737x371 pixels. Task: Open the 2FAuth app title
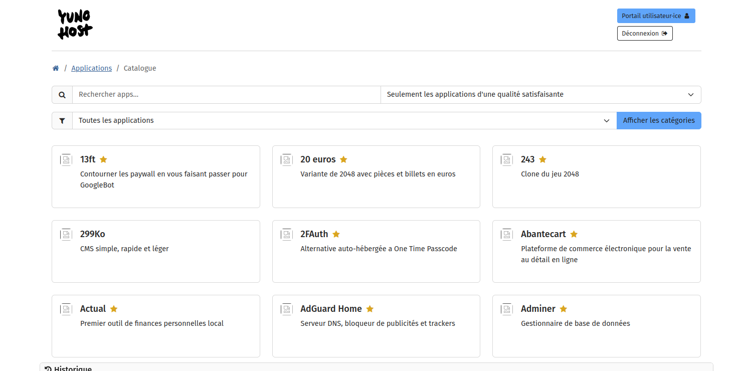314,234
